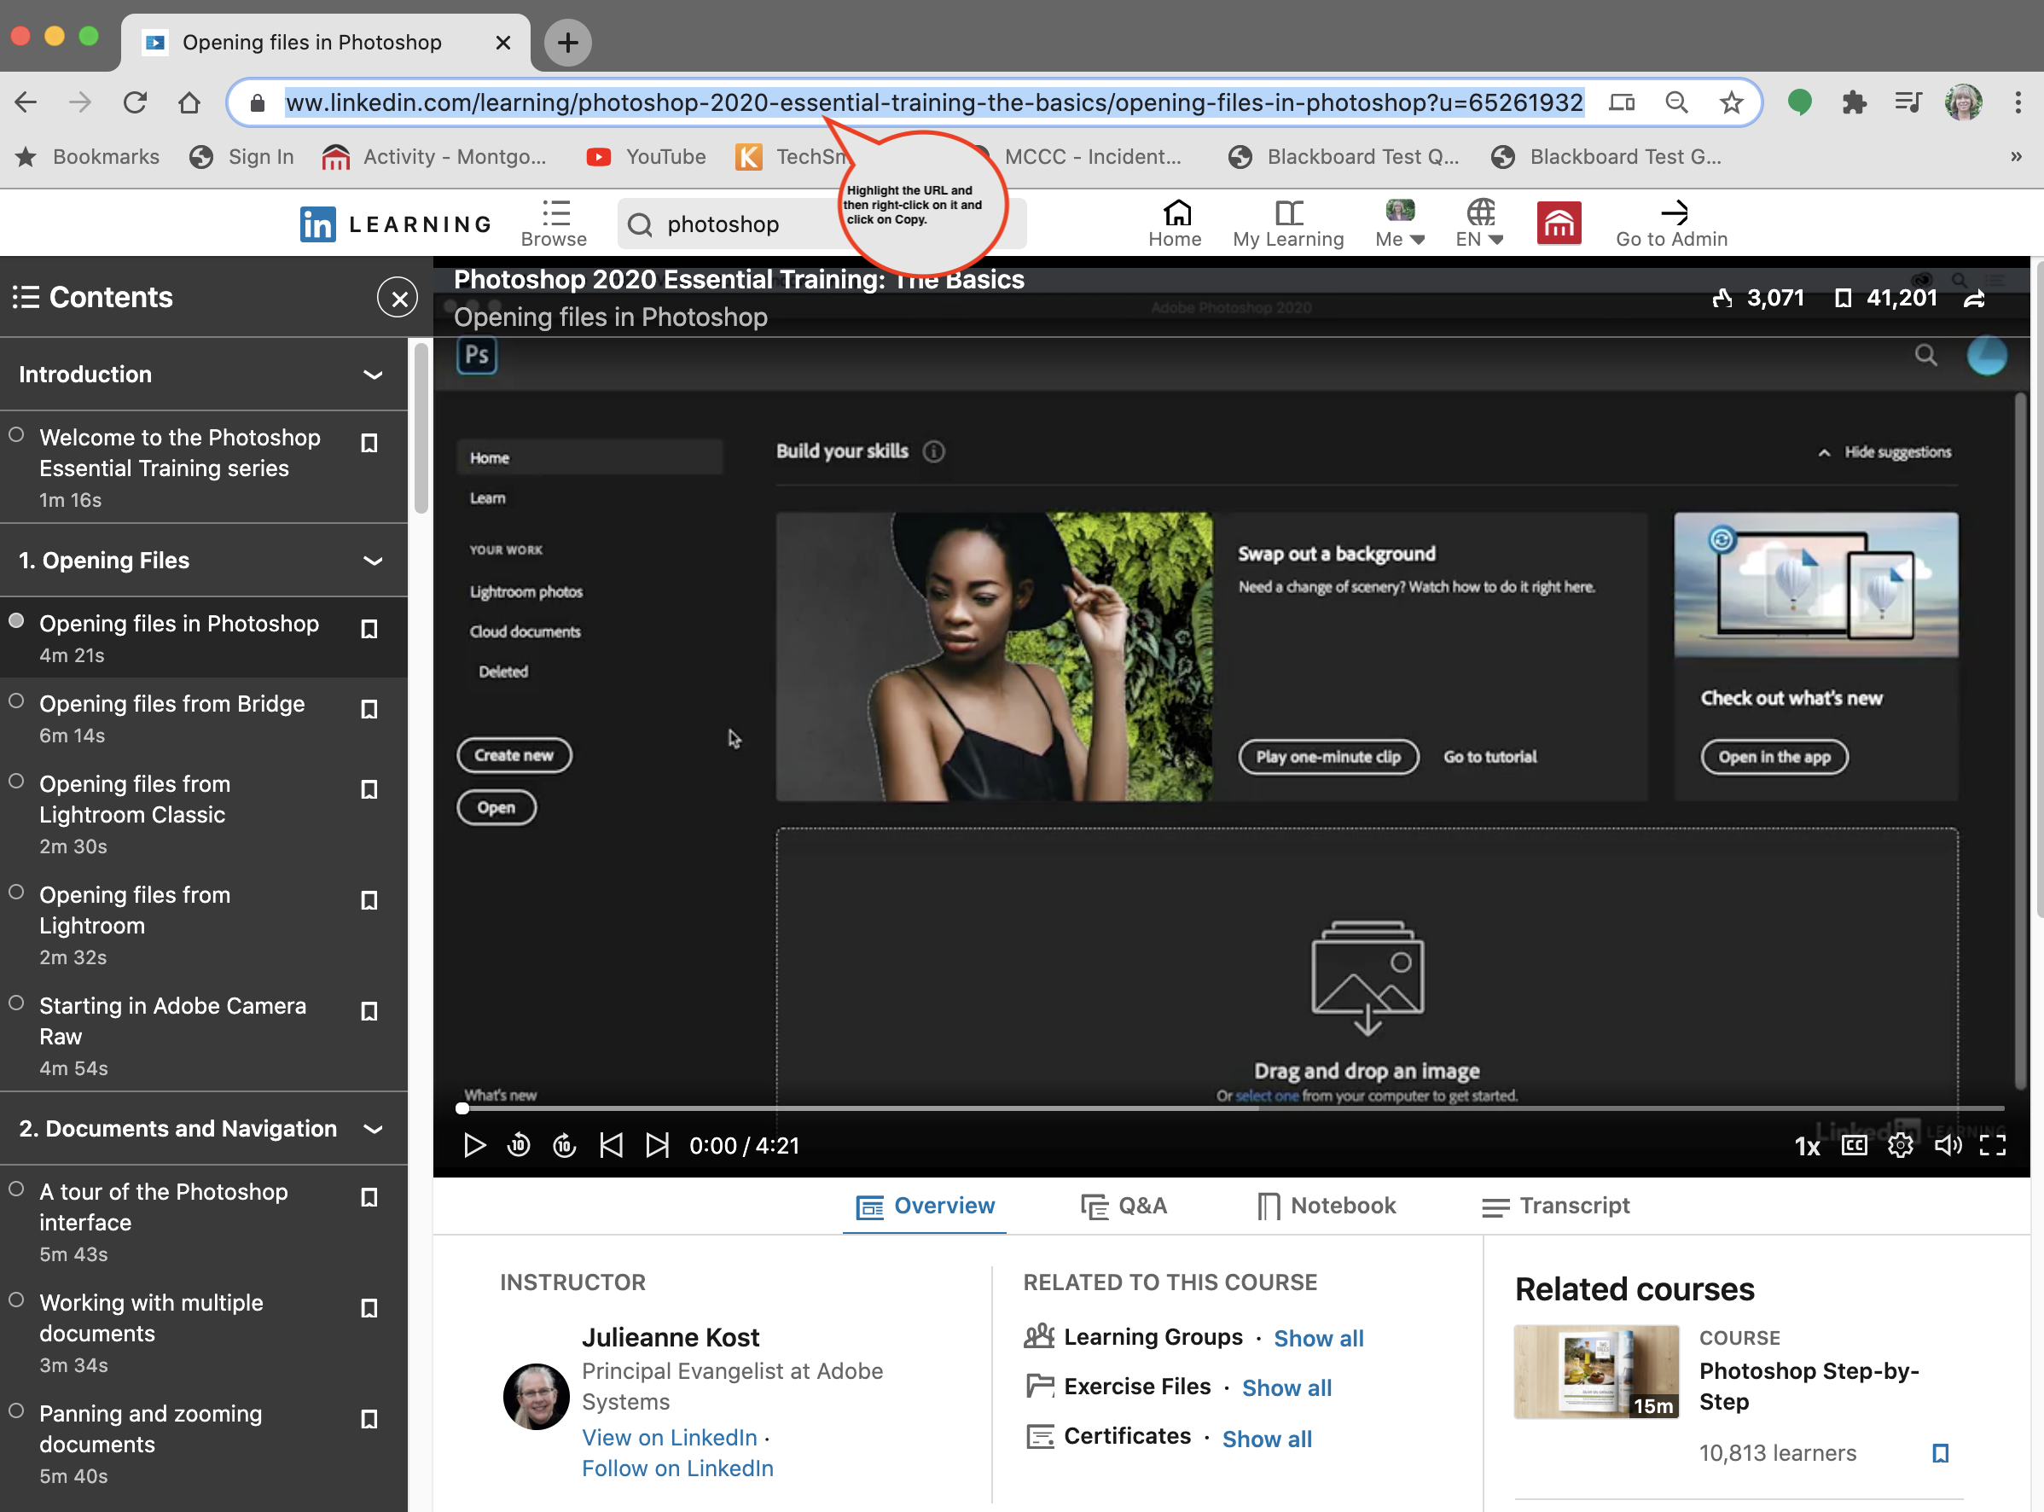
Task: Open instructor Julieanne Kost's name
Action: pyautogui.click(x=670, y=1337)
